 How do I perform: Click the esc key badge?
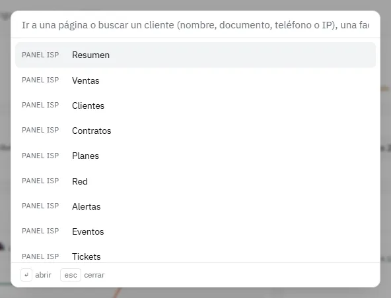[71, 275]
